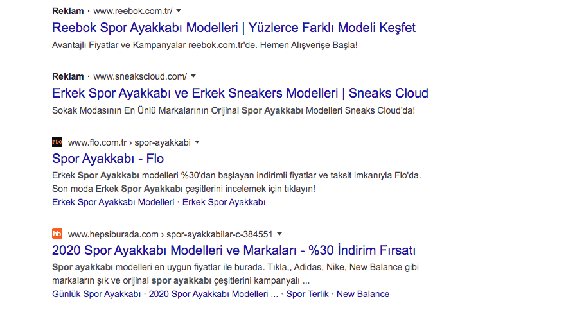Go to the Spor Terlik sitelink

click(307, 294)
